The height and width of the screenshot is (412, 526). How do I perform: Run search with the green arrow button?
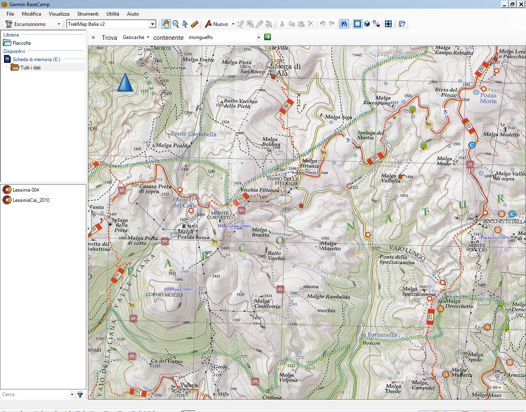pyautogui.click(x=267, y=37)
